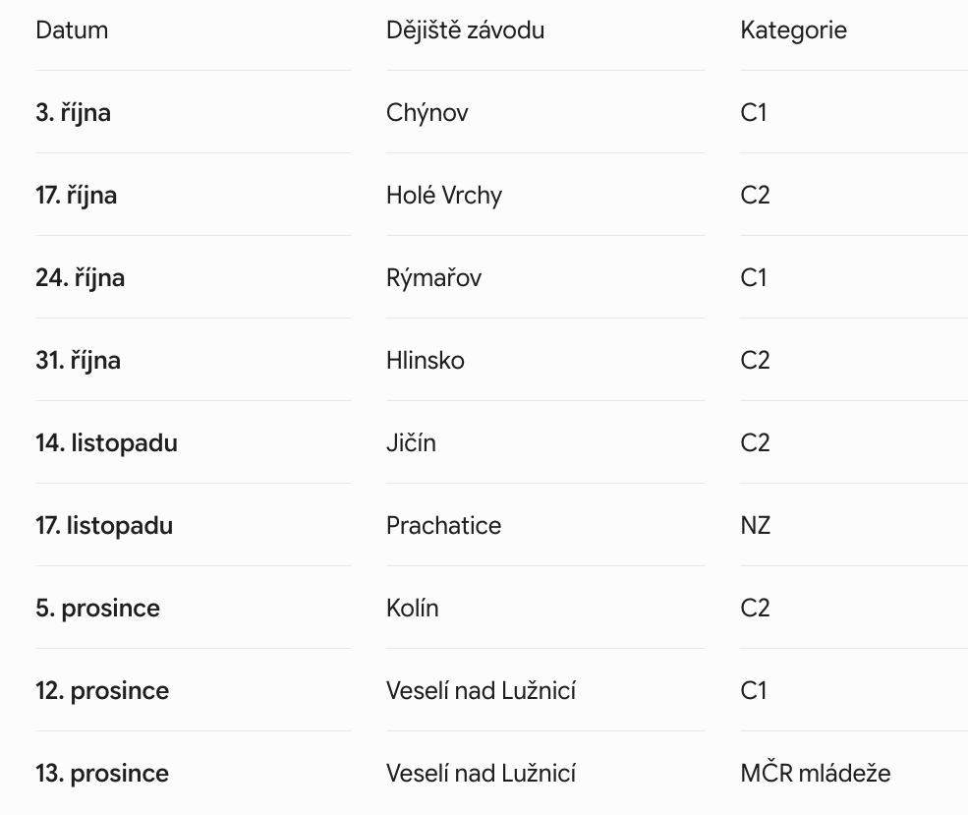The width and height of the screenshot is (968, 815).
Task: Click the Kategorie column header
Action: [793, 30]
